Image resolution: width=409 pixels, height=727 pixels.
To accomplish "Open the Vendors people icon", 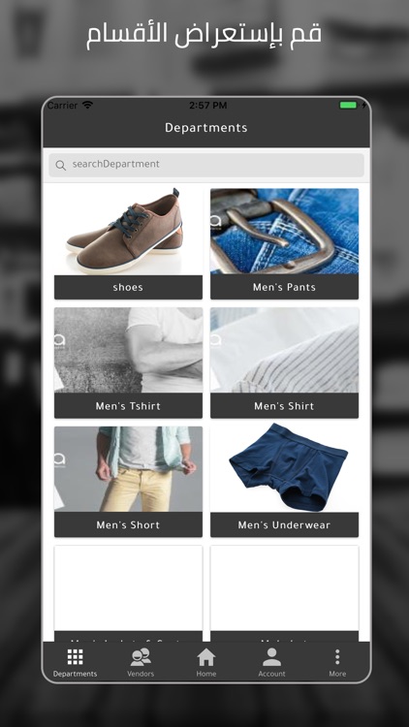I will tap(141, 656).
